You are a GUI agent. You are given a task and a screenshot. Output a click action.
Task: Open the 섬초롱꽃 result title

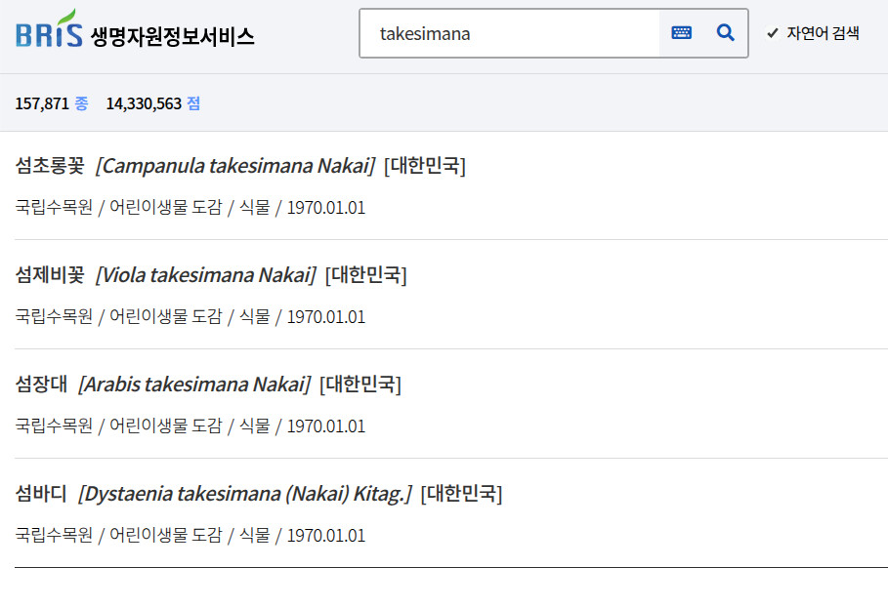coord(50,166)
